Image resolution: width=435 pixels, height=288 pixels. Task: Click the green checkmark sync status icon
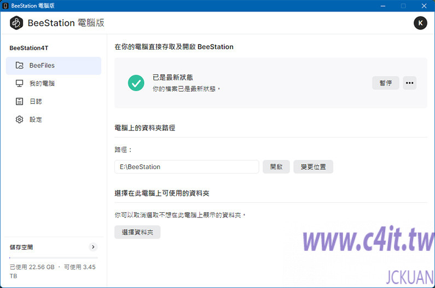(136, 83)
